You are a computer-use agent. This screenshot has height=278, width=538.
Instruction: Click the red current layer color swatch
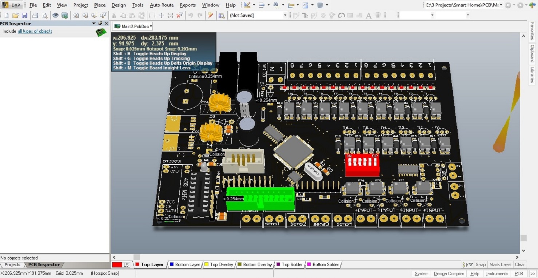pos(117,265)
